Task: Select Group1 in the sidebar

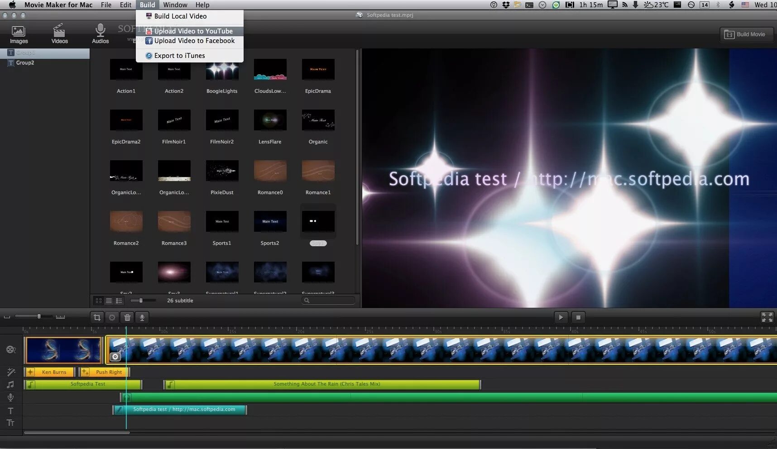Action: (x=45, y=53)
